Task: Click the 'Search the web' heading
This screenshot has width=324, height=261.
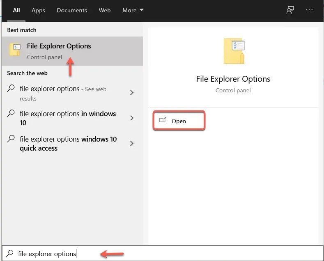Action: 27,73
